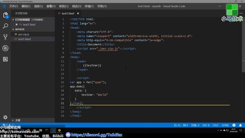Viewport: 245px width, 138px height.
Task: Open the Help menu (帮助)
Action: click(102, 6)
